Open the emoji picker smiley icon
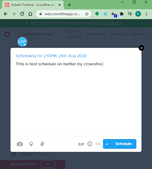 [90, 144]
